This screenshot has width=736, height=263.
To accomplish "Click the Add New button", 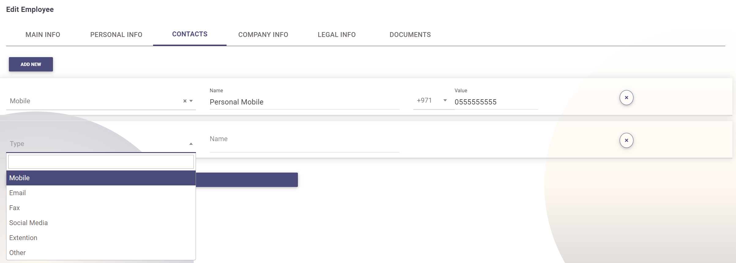I will [31, 64].
